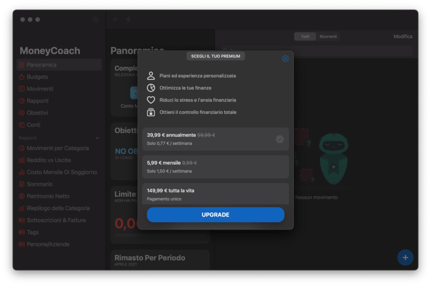Open Sottoscrizioni & Fatture label
Image resolution: width=431 pixels, height=286 pixels.
[56, 220]
